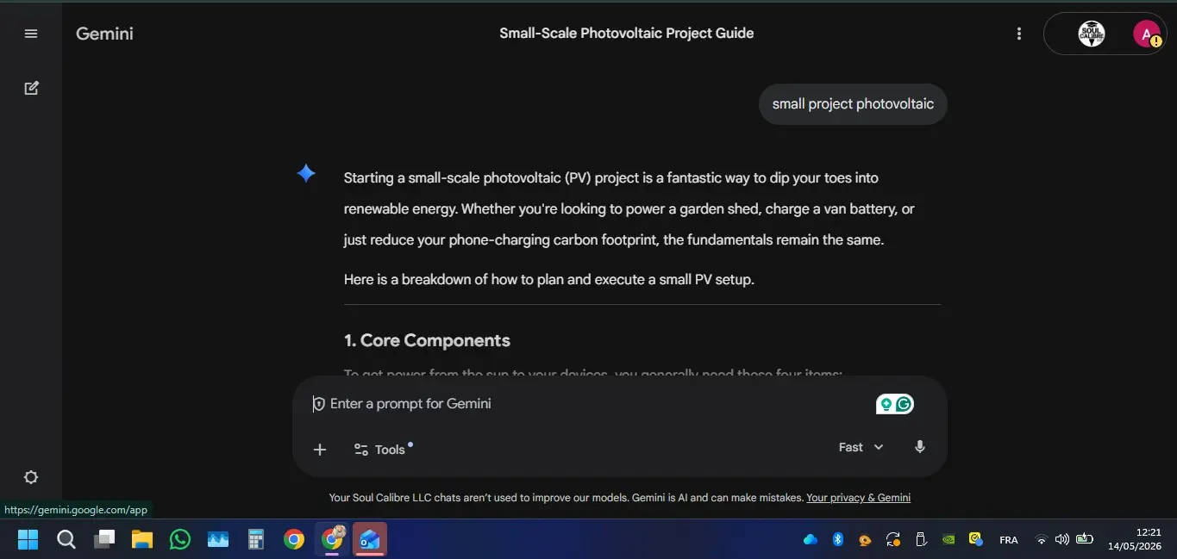Click the Gemini logo text

(x=104, y=34)
